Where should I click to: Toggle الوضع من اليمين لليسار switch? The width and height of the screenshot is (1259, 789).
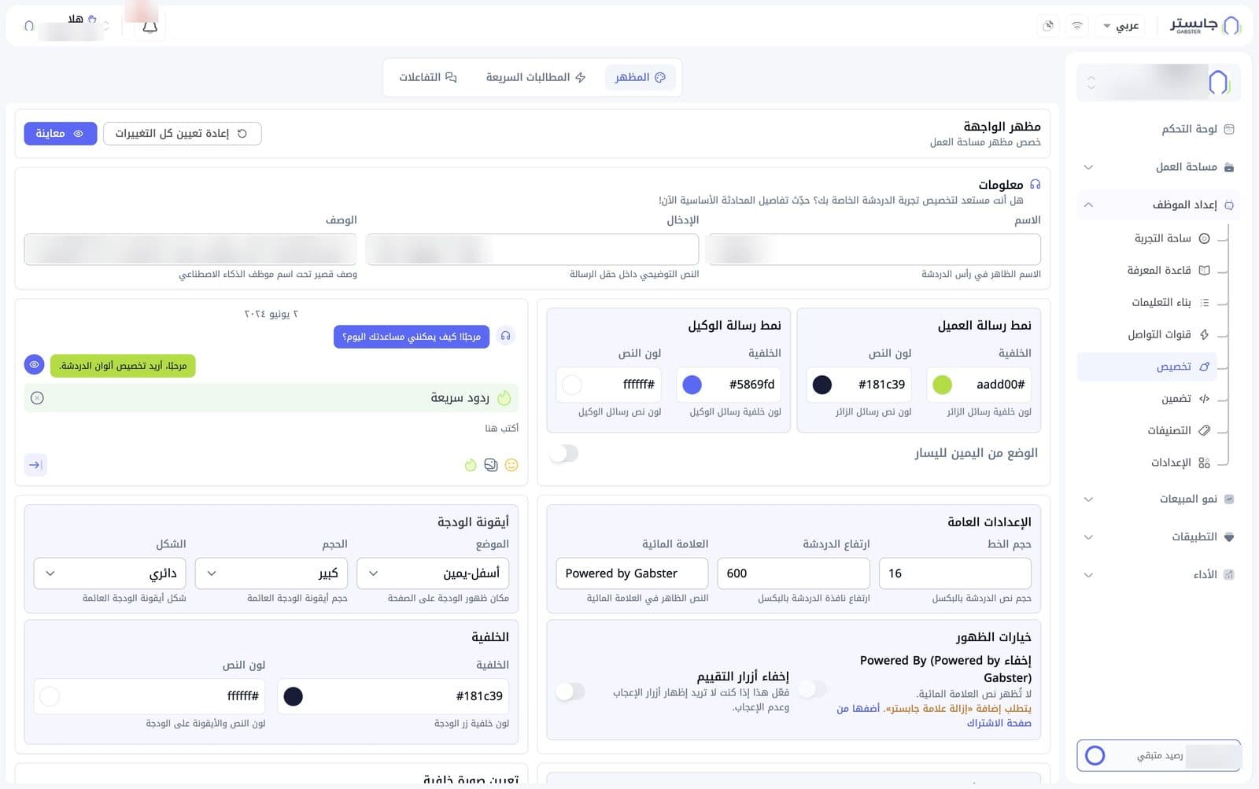pyautogui.click(x=564, y=453)
